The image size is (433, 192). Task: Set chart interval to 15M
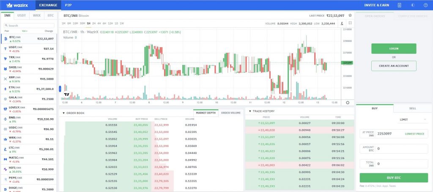pos(75,23)
